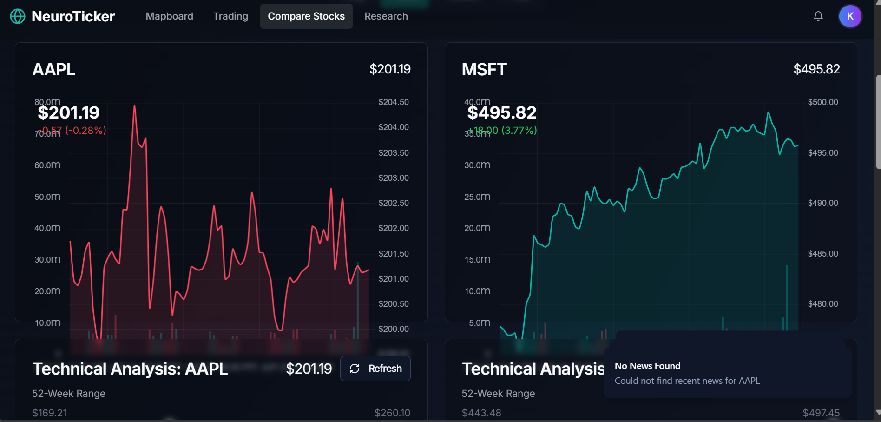This screenshot has height=422, width=881.
Task: Click the page vertical scrollbar thumb
Action: click(878, 122)
